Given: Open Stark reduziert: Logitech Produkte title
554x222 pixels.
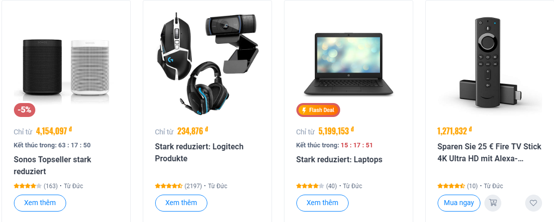Looking at the screenshot, I should point(199,152).
